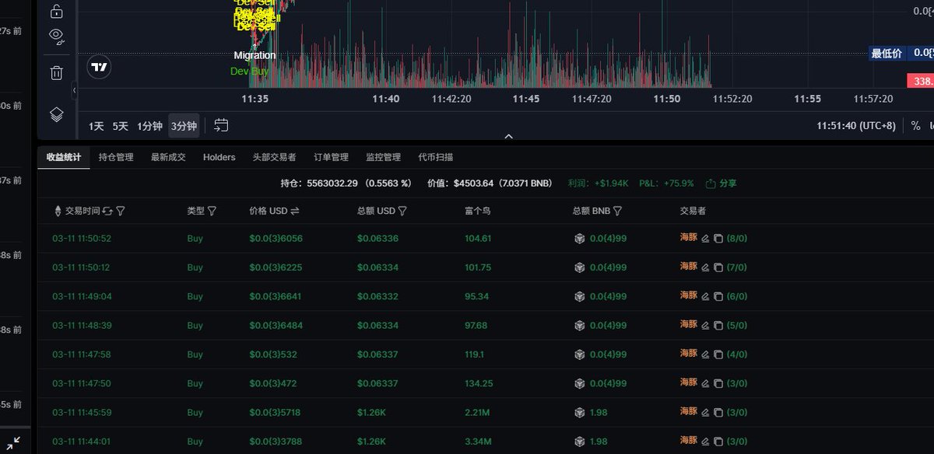Copy the trader address in the 11:48:39 row
The width and height of the screenshot is (934, 454).
(718, 326)
